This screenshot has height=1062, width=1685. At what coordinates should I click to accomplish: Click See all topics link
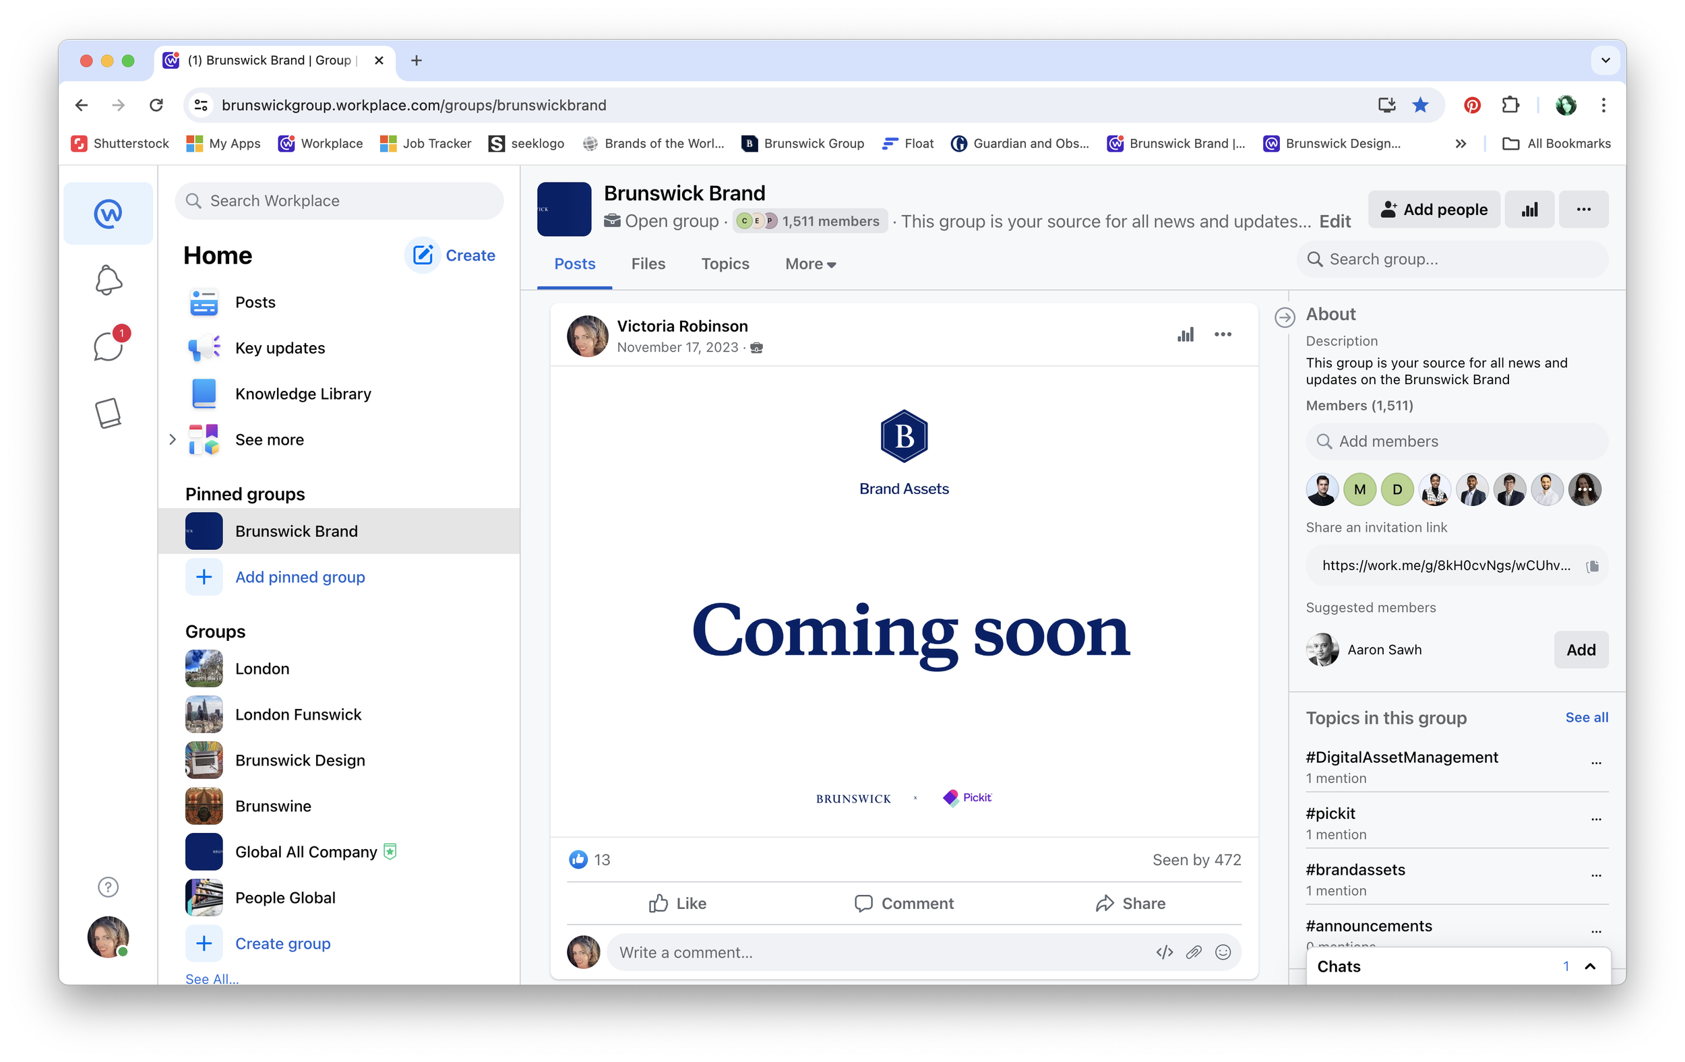1586,717
